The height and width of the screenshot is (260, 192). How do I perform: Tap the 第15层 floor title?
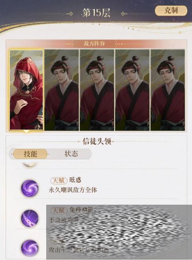(x=96, y=13)
